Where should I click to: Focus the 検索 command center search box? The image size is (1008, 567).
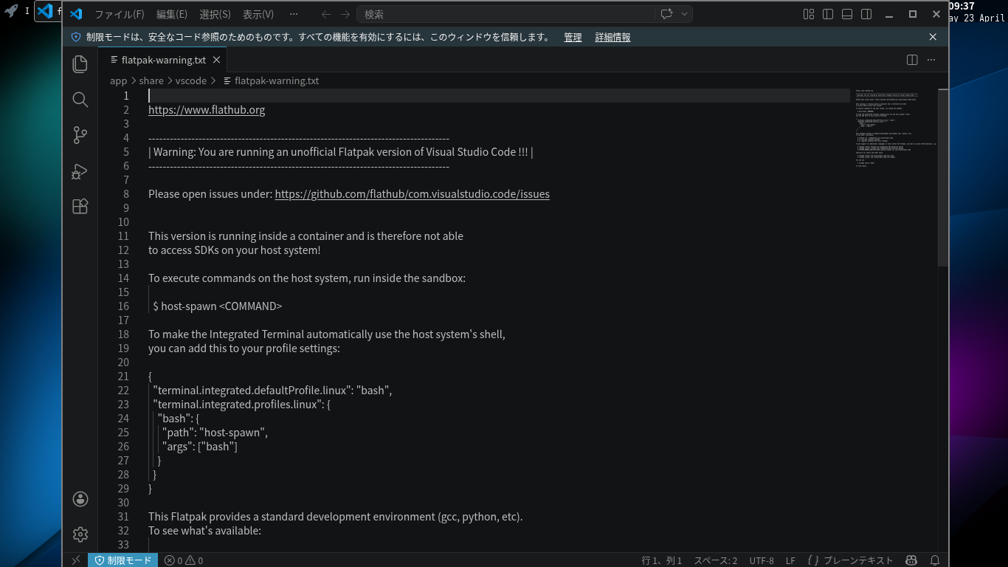tap(505, 14)
